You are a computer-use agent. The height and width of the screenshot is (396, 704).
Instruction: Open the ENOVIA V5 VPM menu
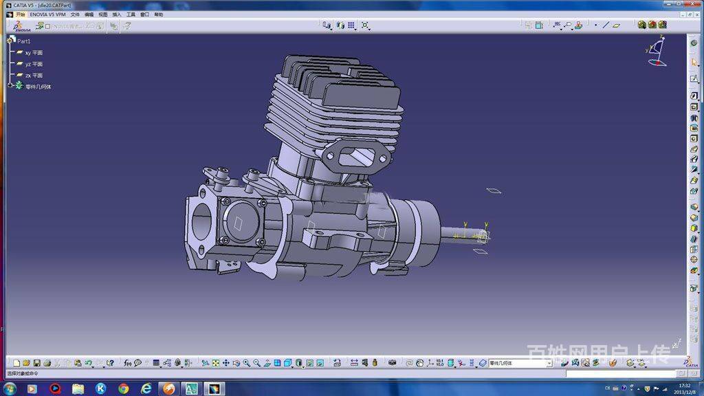coord(47,14)
